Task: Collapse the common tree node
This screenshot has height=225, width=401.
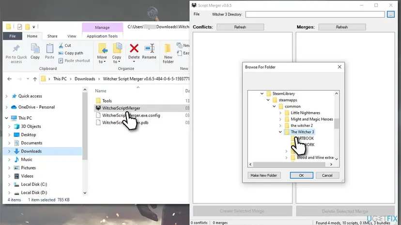Action: click(274, 106)
